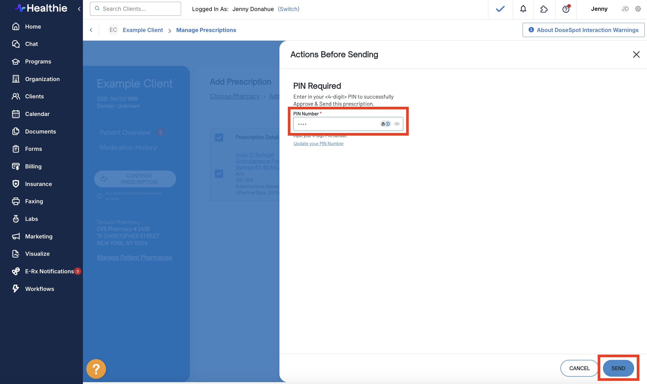Click the notifications bell icon
Image resolution: width=647 pixels, height=384 pixels.
tap(523, 9)
